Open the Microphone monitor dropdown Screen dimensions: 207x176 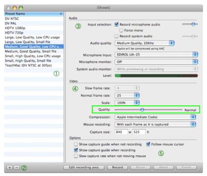pos(156,62)
